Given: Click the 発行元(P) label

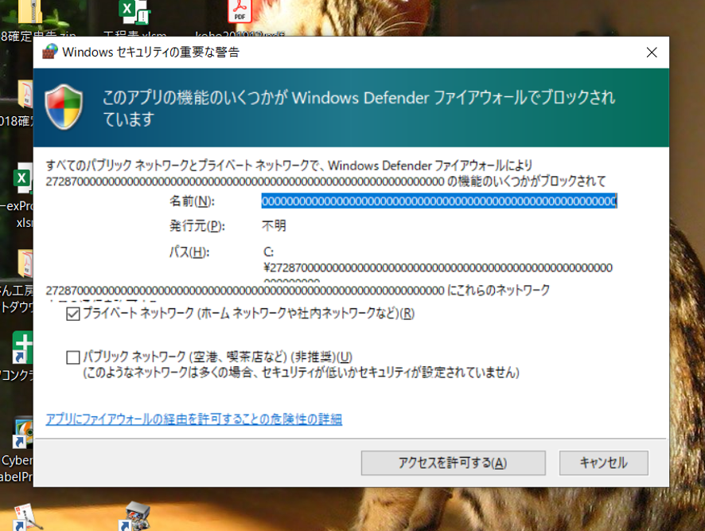Looking at the screenshot, I should tap(197, 225).
